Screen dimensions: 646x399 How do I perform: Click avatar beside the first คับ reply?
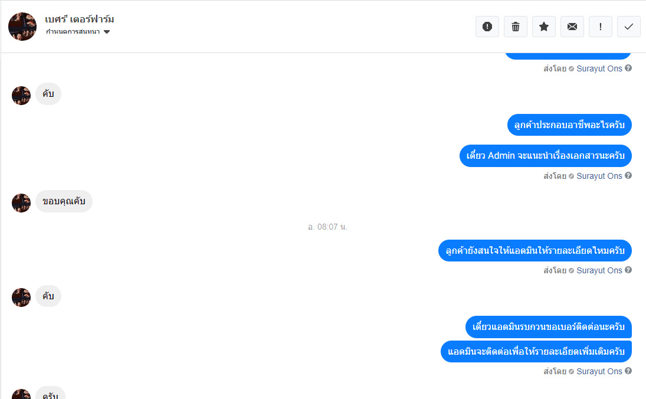[21, 96]
